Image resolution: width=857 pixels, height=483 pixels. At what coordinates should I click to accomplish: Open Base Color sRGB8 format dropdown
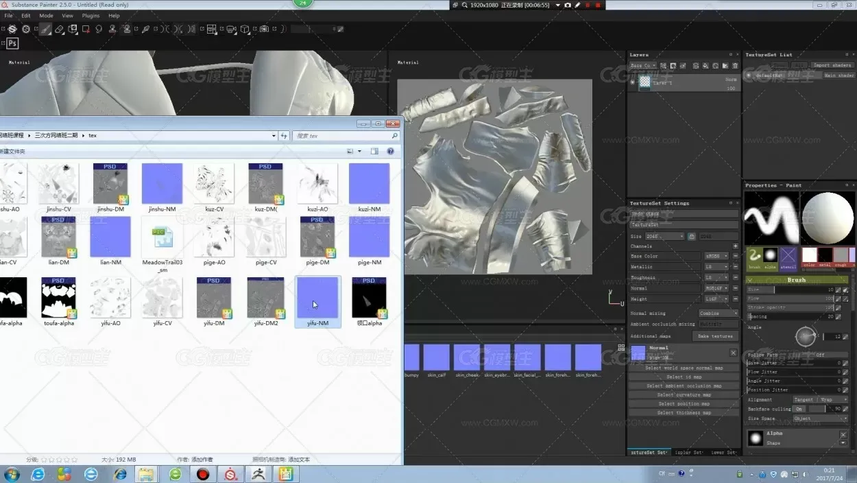(x=716, y=256)
